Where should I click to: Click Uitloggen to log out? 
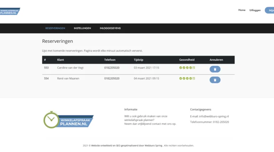255,10
